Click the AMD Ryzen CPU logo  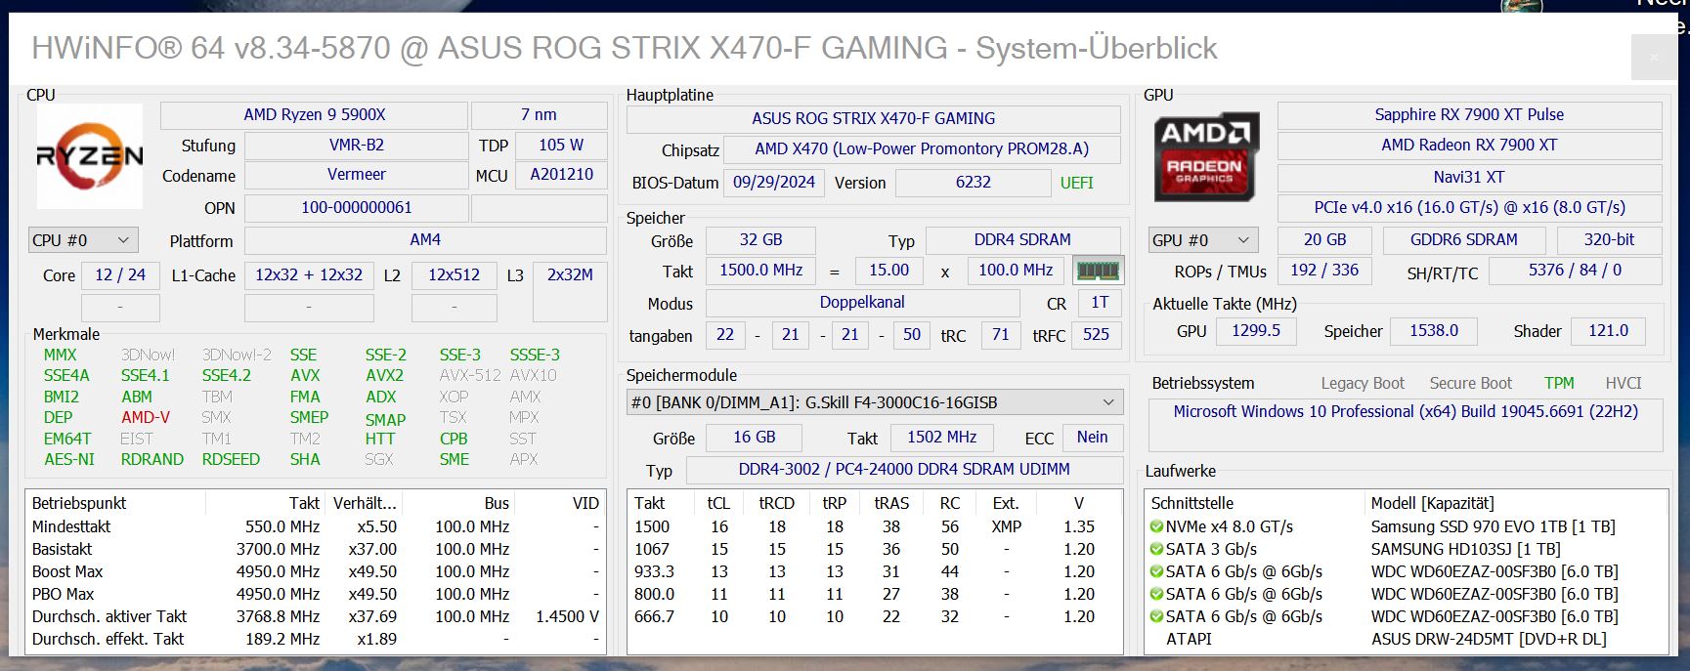pos(90,156)
